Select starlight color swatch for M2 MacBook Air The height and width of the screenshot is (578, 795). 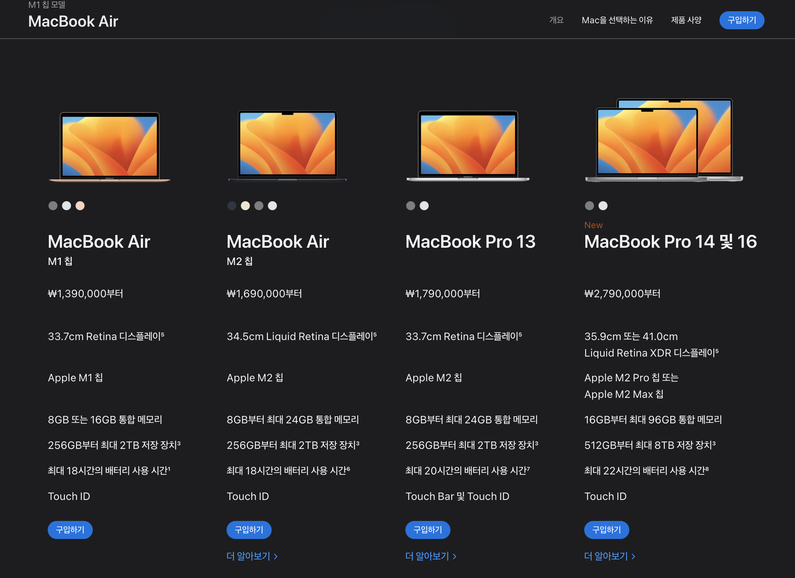(x=245, y=206)
